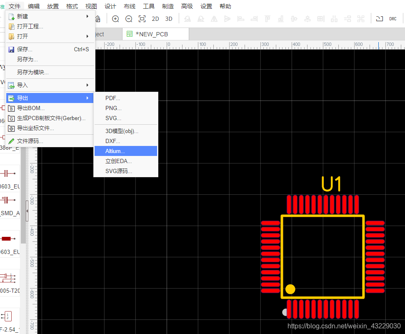Viewport: 405px width, 334px height.
Task: Click the align horizontal centers icon
Action: [x=294, y=19]
